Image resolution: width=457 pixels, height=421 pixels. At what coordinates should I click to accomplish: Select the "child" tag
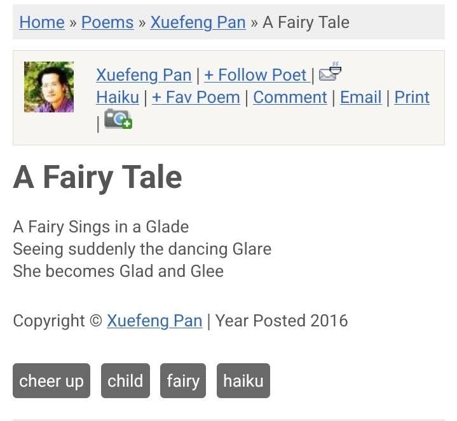tap(125, 380)
